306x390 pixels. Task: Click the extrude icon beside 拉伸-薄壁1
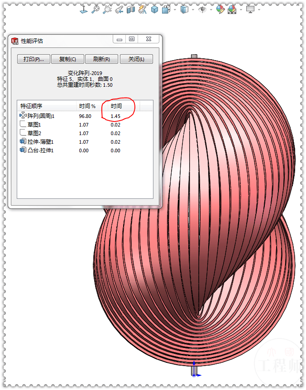pos(23,141)
